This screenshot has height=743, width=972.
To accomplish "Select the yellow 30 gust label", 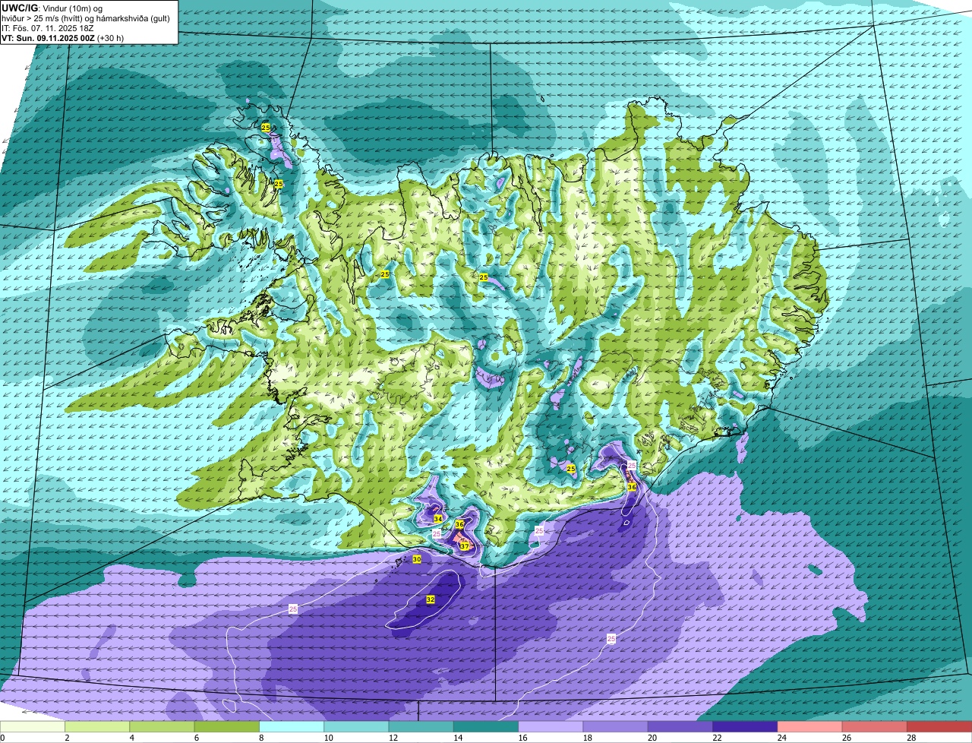I will click(417, 559).
